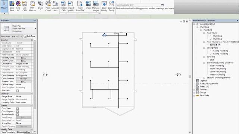Click the drawing area vertical scrollbar thumb
Screen dimensions: 239x134
click(190, 77)
